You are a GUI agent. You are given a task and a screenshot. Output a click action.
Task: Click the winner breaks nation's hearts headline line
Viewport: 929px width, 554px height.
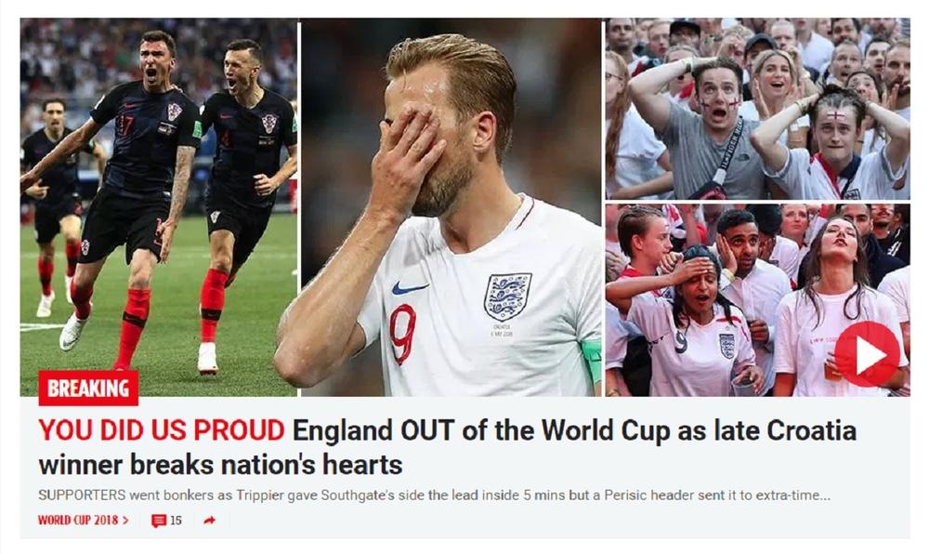point(220,465)
